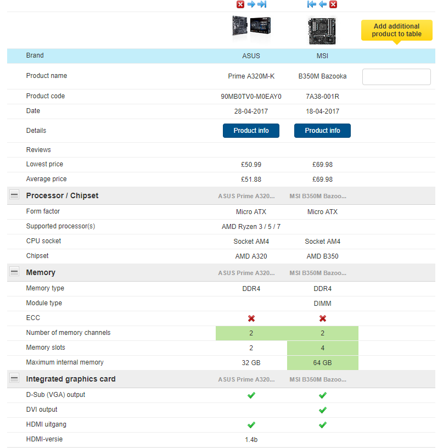Move MSI column to the first position

[x=312, y=4]
